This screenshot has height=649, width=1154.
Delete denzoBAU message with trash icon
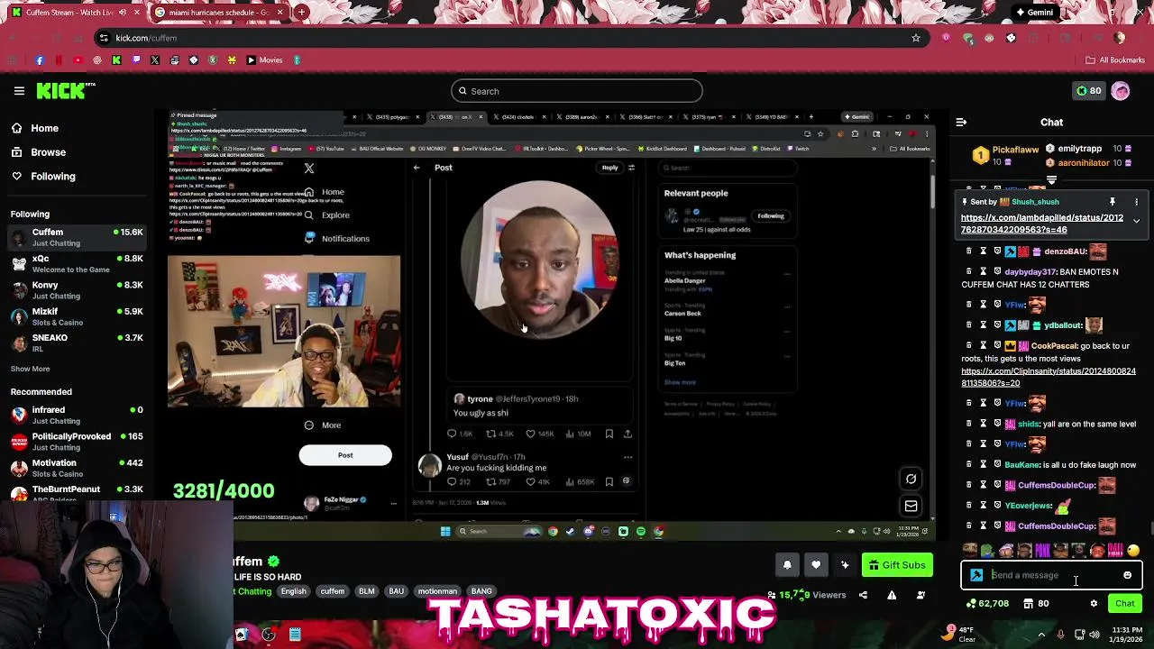pos(968,251)
